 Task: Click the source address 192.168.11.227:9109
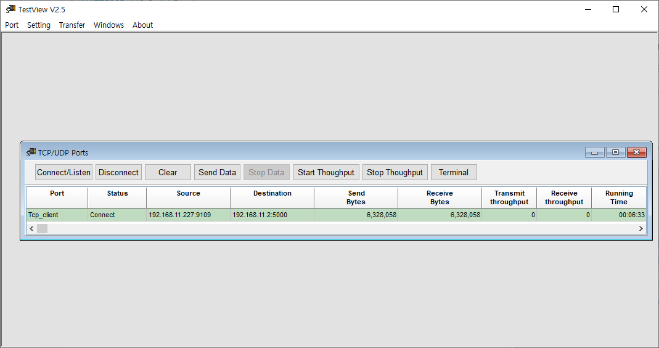click(180, 215)
